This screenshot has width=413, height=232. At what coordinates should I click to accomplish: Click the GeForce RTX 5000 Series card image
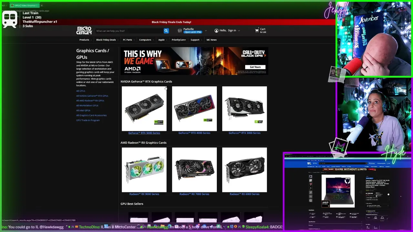click(144, 109)
